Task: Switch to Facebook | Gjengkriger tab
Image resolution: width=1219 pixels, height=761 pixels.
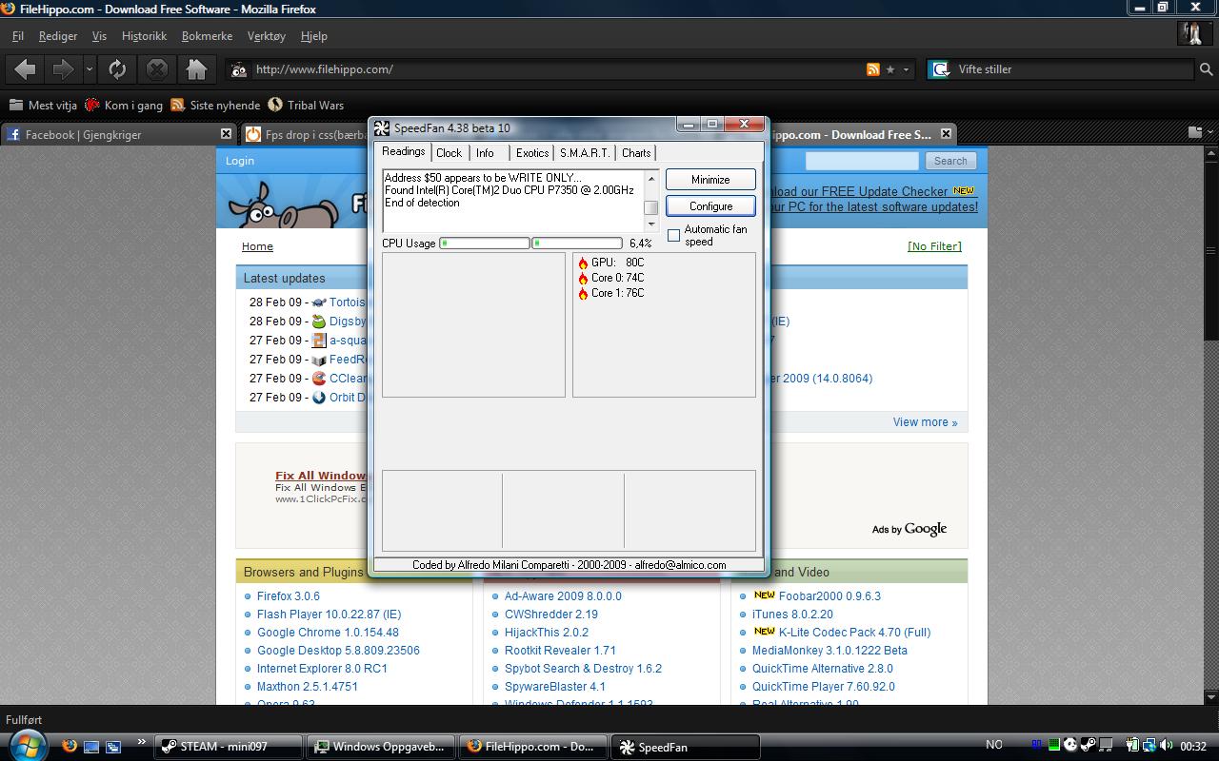Action: click(x=119, y=134)
